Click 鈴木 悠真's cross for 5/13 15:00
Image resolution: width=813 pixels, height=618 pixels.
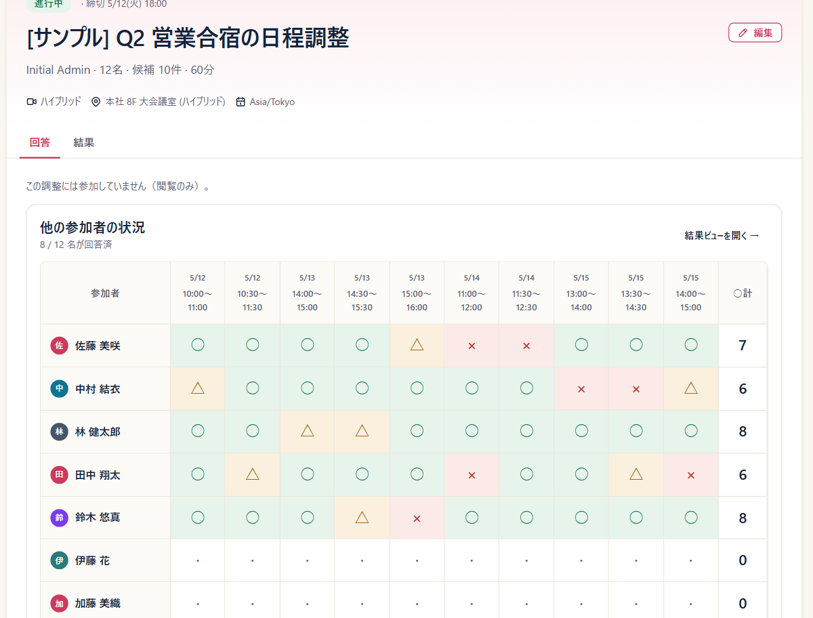417,518
